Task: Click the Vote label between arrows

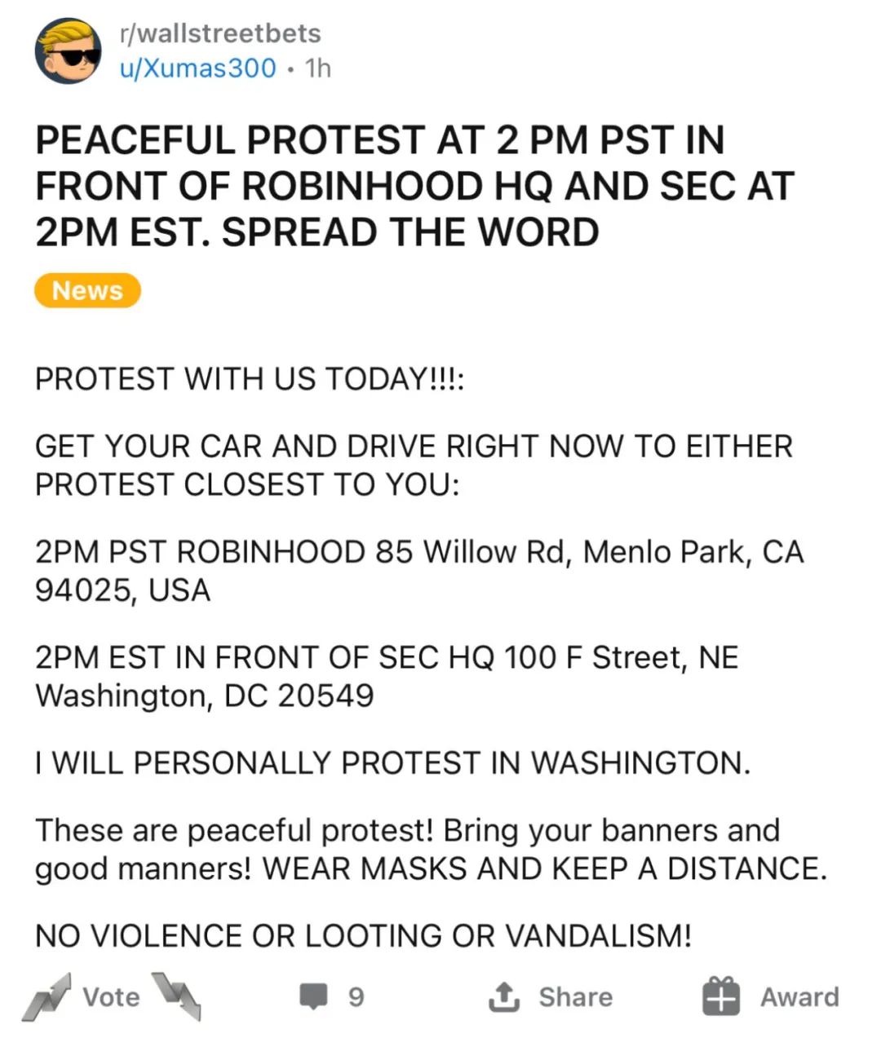Action: click(111, 996)
